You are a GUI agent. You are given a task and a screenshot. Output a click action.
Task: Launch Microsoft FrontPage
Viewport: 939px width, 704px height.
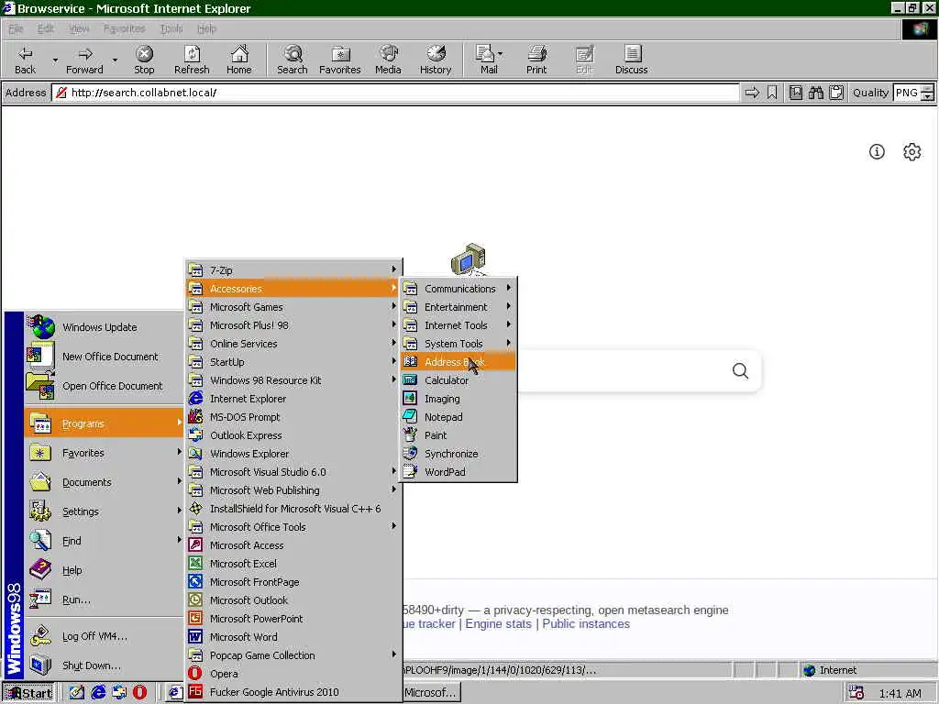click(x=293, y=582)
